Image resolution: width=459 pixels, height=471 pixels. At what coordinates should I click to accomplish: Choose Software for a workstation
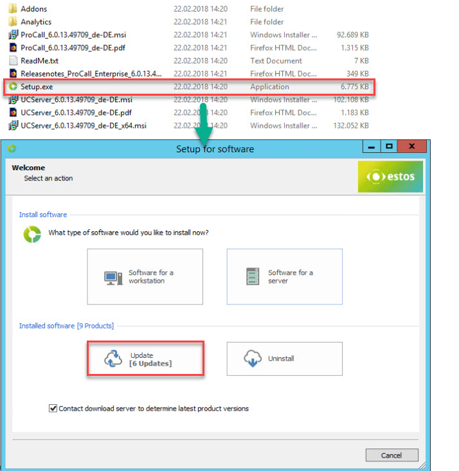(145, 277)
